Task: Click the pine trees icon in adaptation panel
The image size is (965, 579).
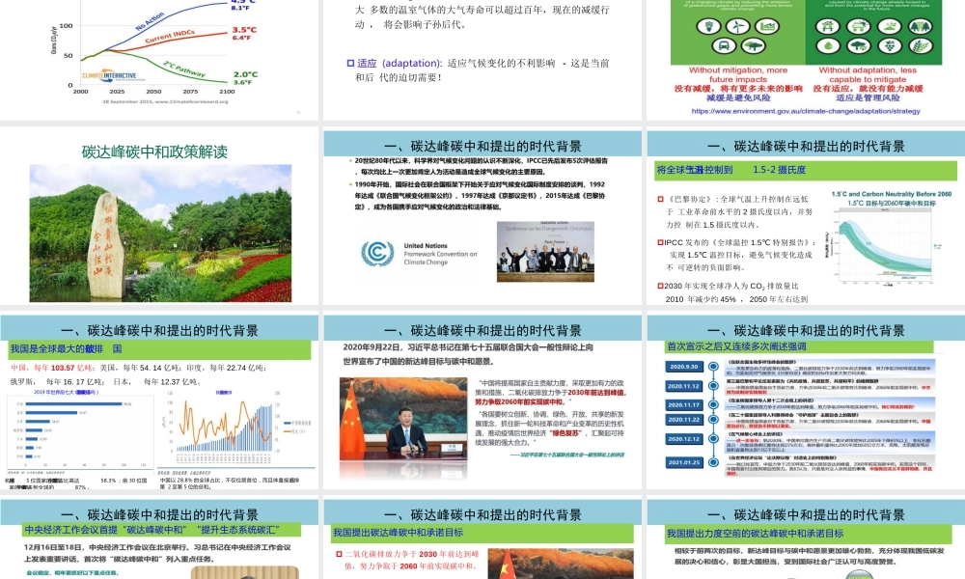Action: point(921,26)
